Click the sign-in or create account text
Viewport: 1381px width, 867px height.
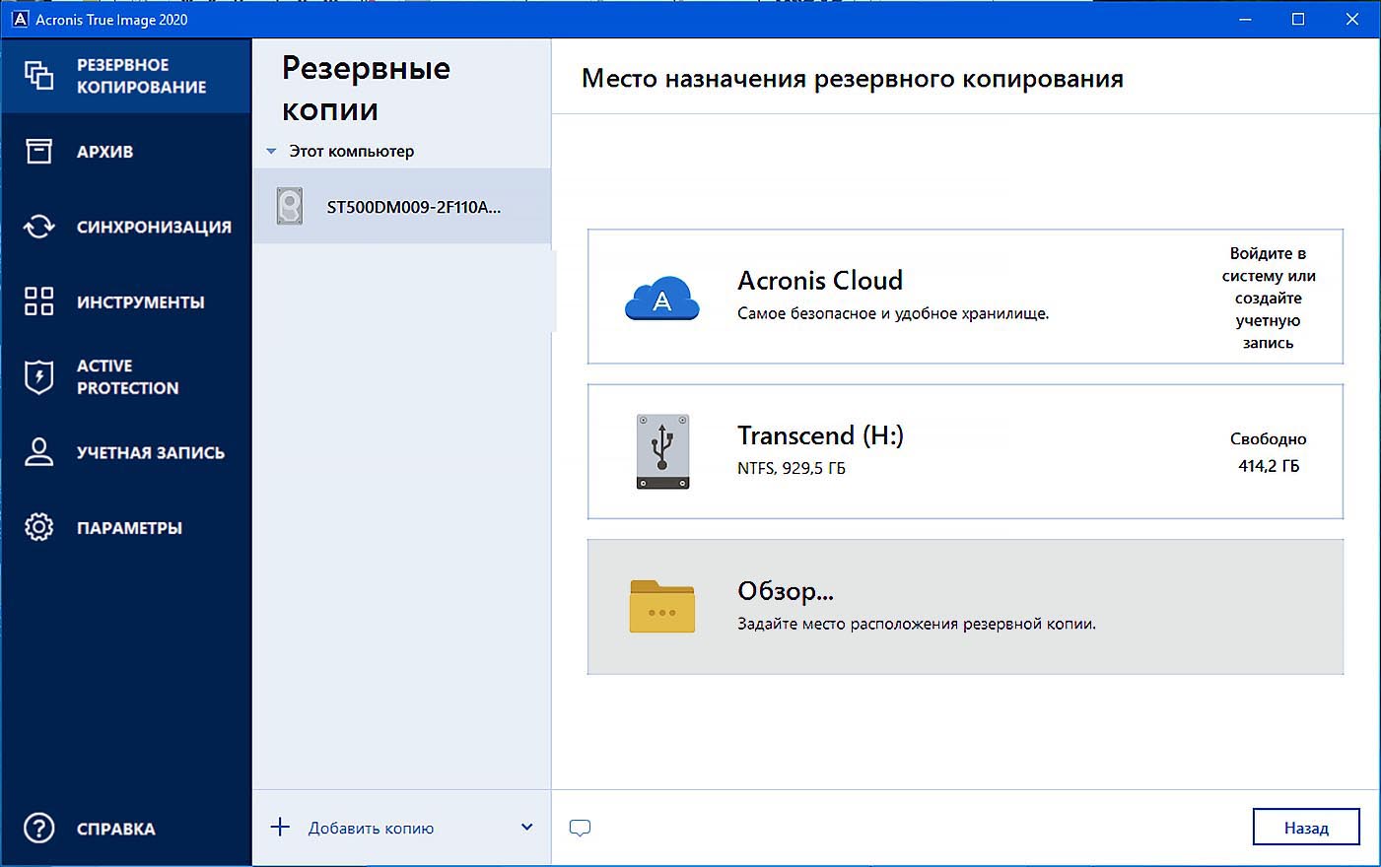[1268, 298]
